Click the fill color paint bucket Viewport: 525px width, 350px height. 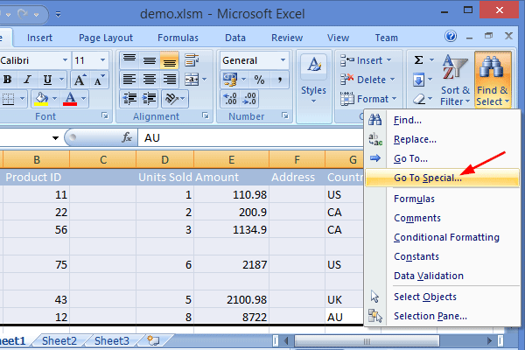(41, 98)
